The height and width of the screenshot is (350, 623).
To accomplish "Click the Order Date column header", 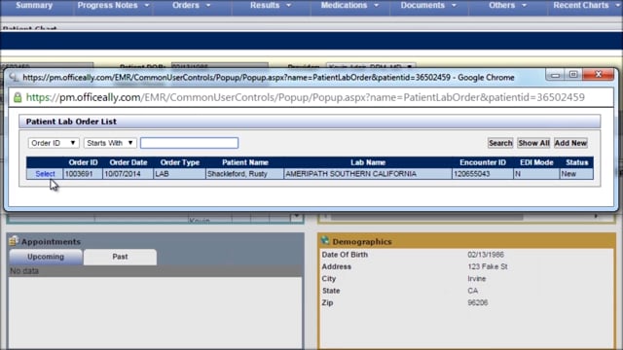I will point(128,162).
